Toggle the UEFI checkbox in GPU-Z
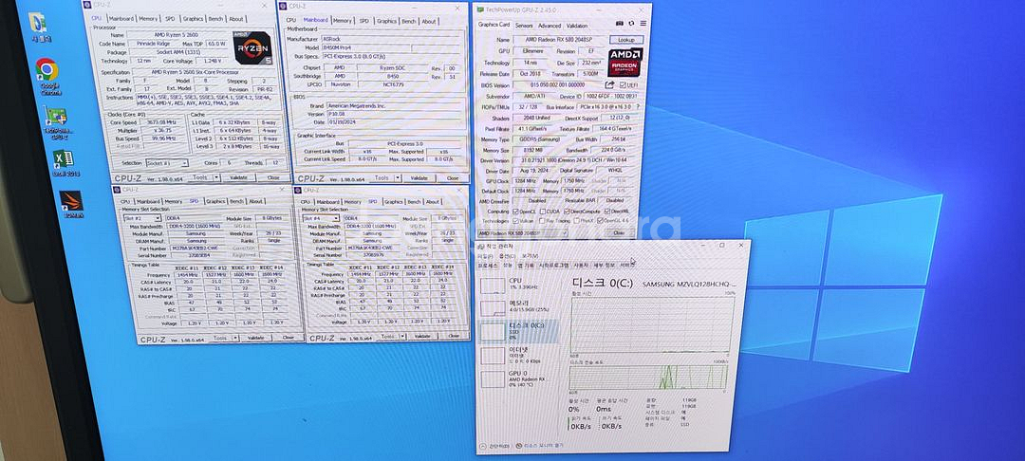 click(623, 84)
